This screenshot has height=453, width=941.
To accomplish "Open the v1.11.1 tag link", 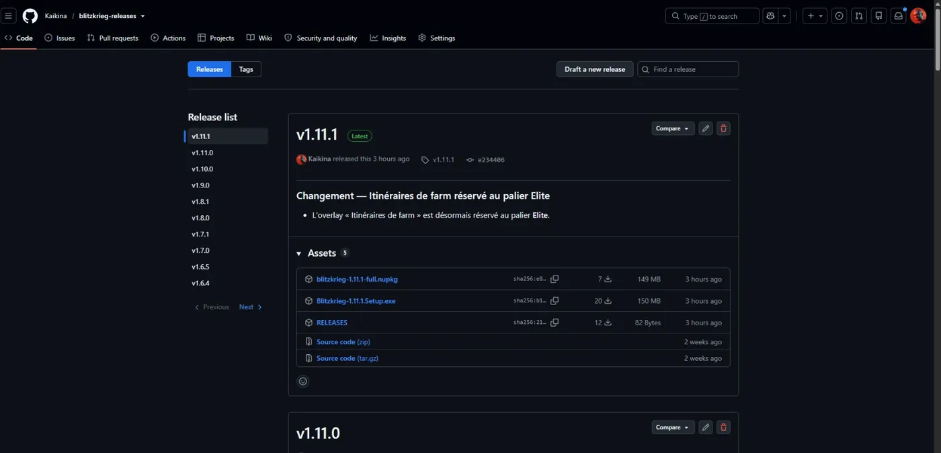I will pyautogui.click(x=438, y=160).
